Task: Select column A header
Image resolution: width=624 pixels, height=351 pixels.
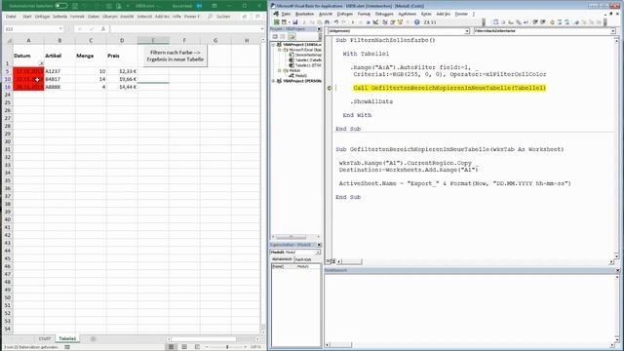Action: (28, 41)
